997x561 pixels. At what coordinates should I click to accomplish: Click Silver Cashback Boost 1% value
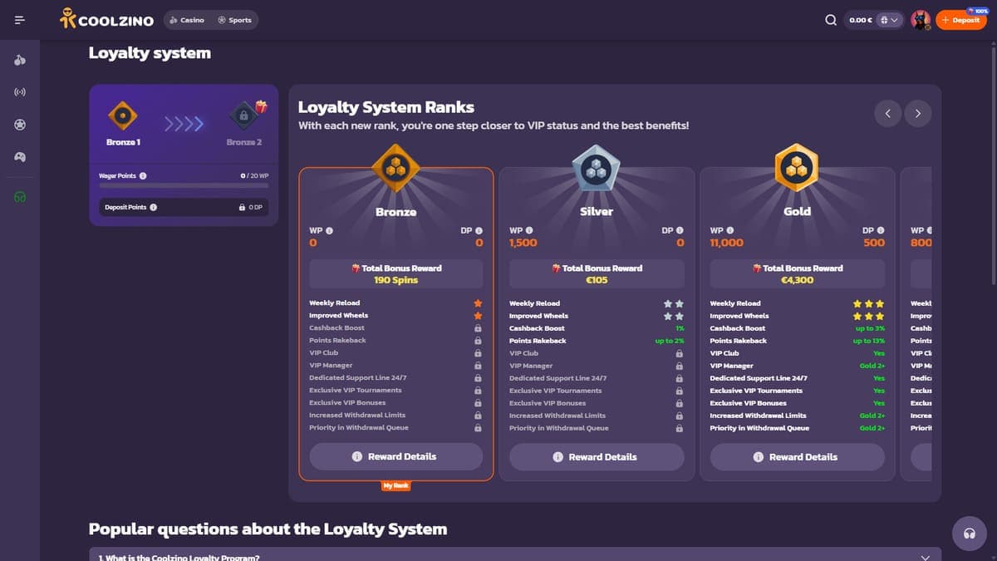[x=680, y=328]
